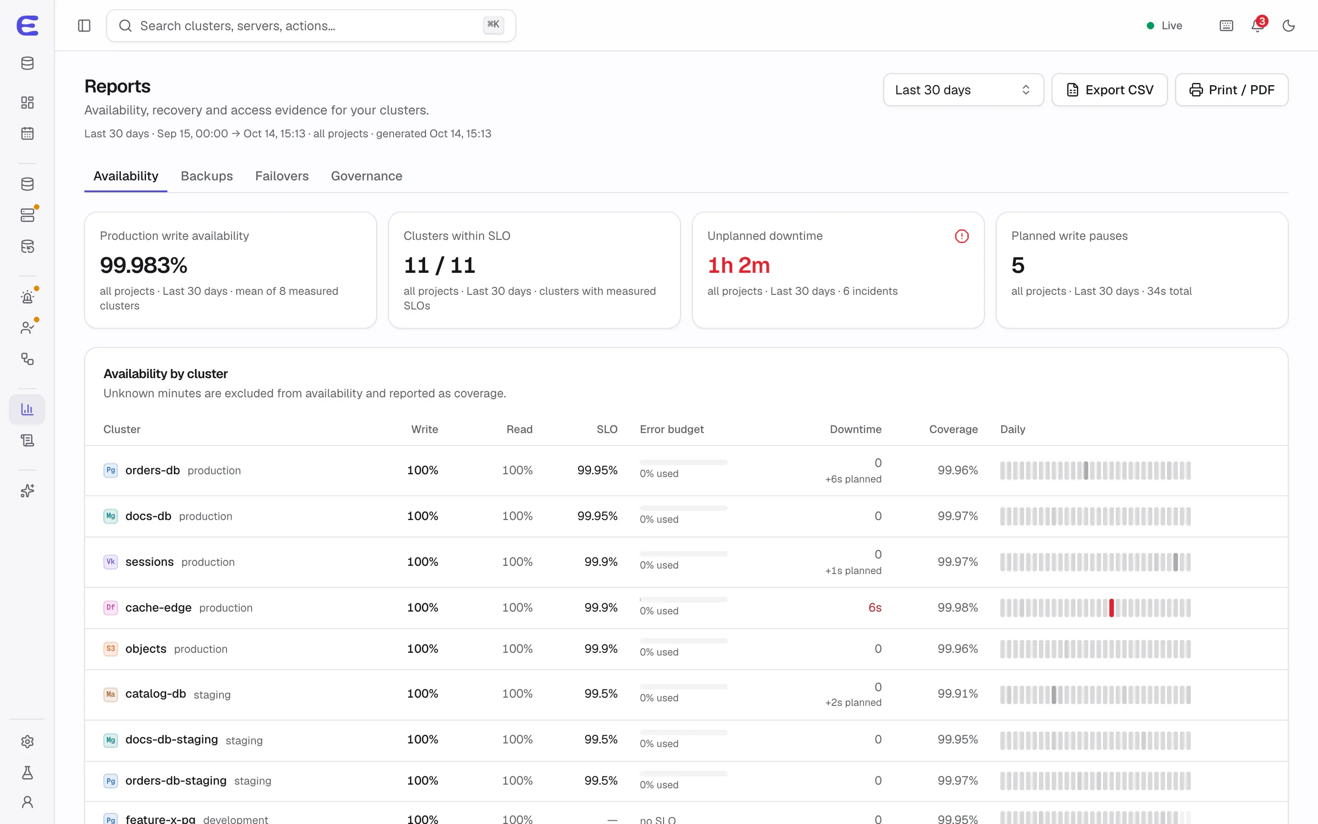Open the reports bar chart sidebar icon

pyautogui.click(x=27, y=409)
